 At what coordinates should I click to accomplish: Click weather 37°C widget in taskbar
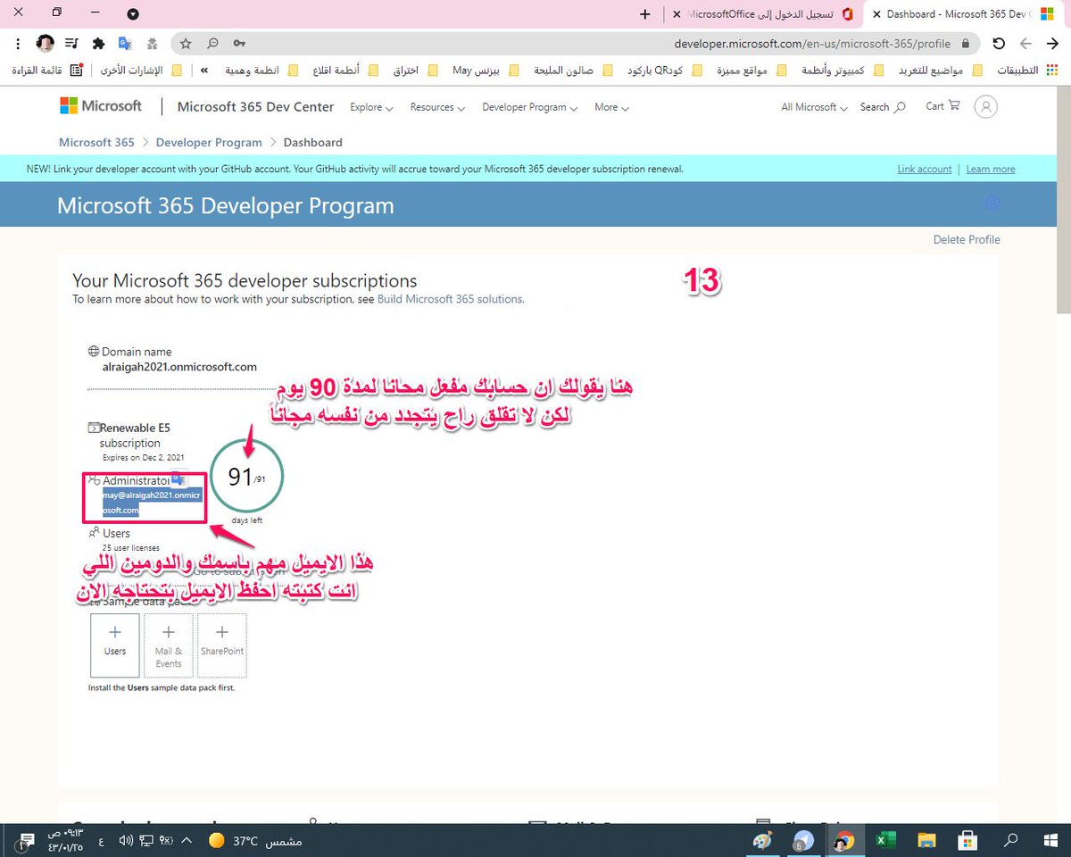tap(255, 840)
